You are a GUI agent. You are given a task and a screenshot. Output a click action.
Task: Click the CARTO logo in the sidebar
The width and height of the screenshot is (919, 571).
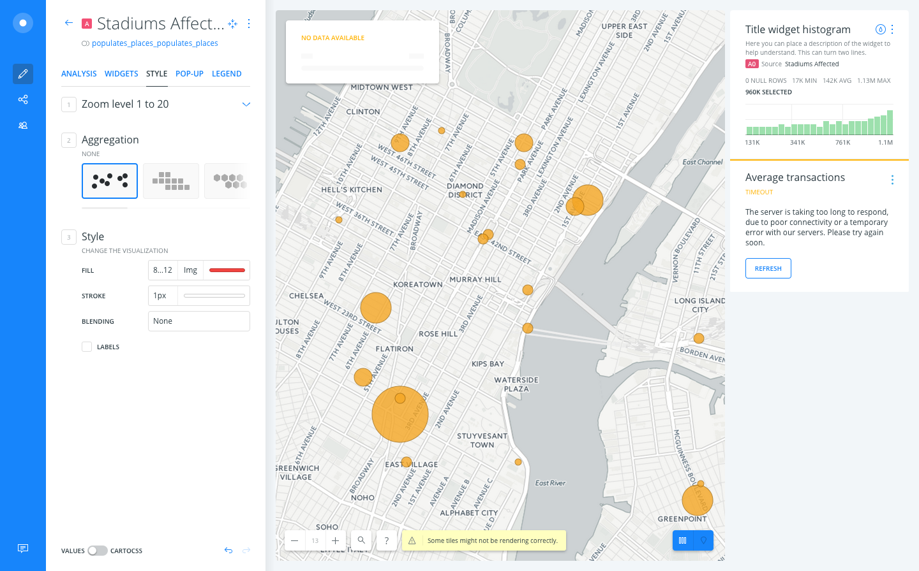click(23, 23)
